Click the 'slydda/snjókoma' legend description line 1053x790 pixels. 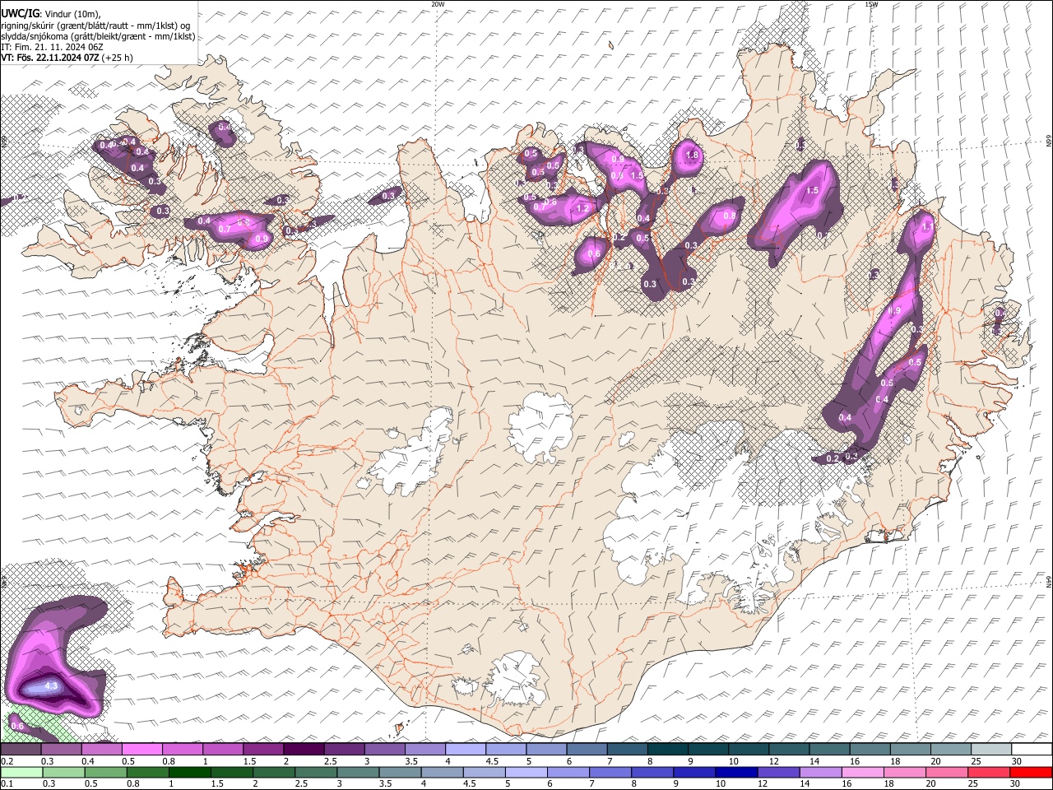click(x=98, y=36)
